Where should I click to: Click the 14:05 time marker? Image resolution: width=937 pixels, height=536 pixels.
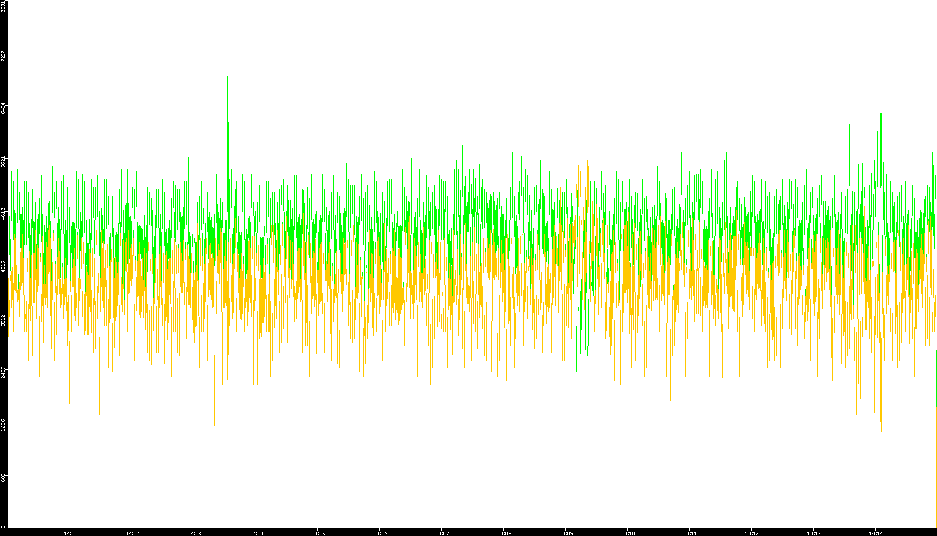click(318, 533)
